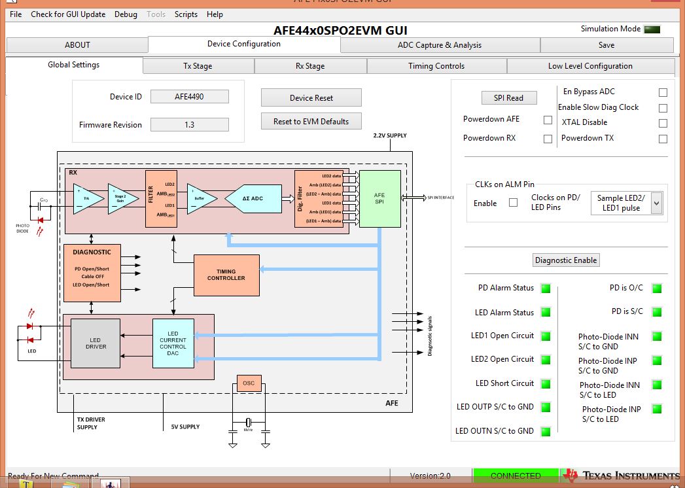Click the DIAGNOSTIC block in the diagram
The image size is (685, 488).
click(x=92, y=273)
